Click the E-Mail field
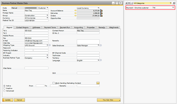This screenshot has width=177, height=104. tap(36, 41)
